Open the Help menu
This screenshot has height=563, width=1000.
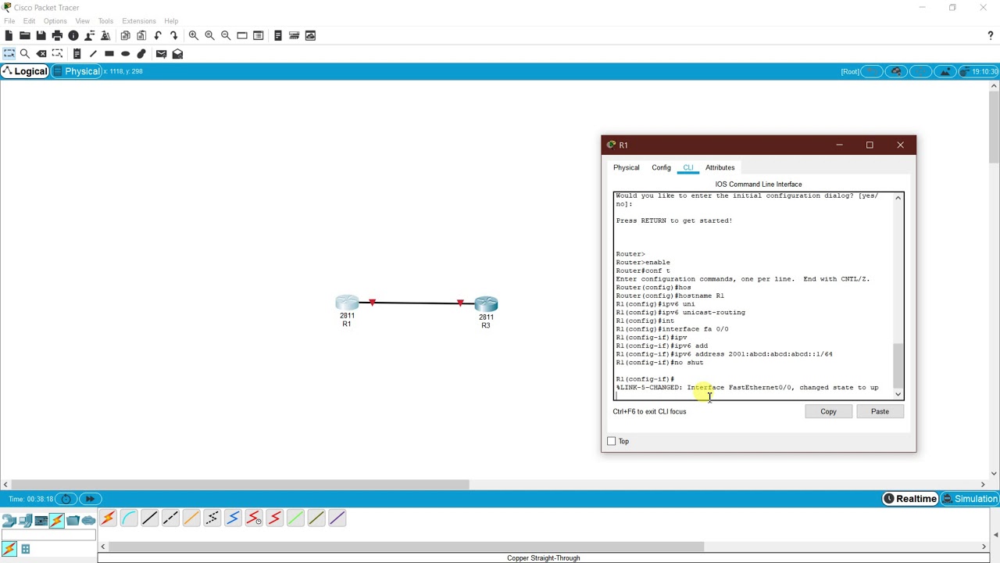(x=171, y=21)
